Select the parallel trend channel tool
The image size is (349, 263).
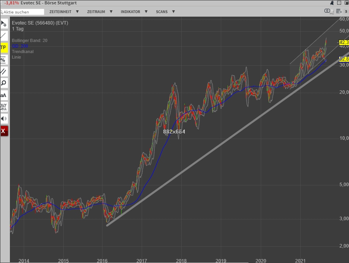[4, 71]
